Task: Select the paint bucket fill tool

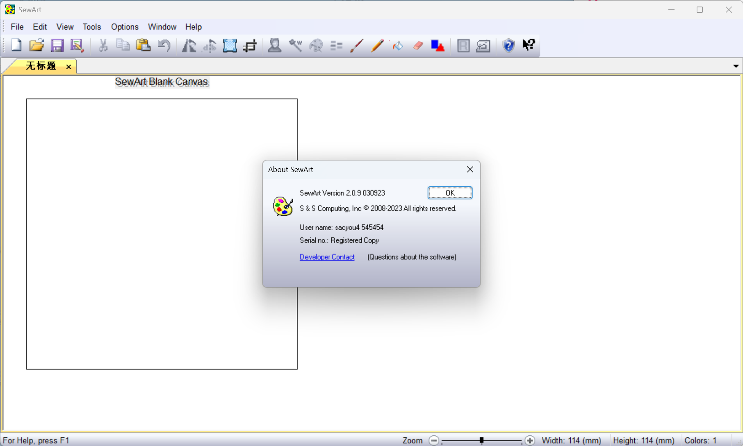Action: tap(397, 45)
